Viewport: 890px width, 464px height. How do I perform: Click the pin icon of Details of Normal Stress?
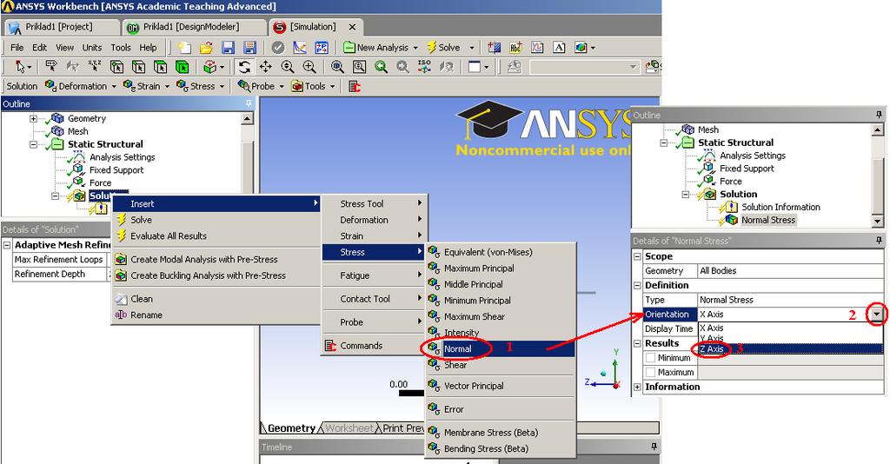(880, 241)
